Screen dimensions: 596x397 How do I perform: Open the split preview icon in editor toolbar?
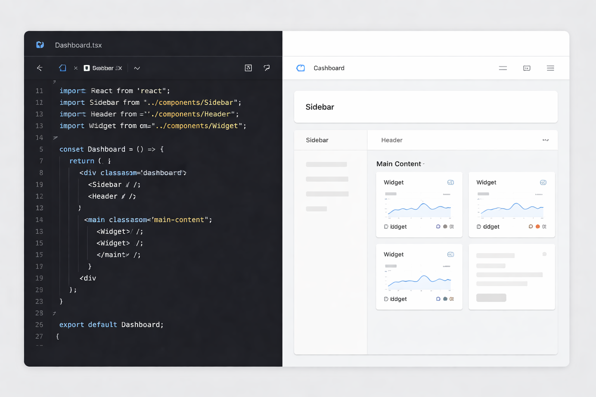pos(248,68)
